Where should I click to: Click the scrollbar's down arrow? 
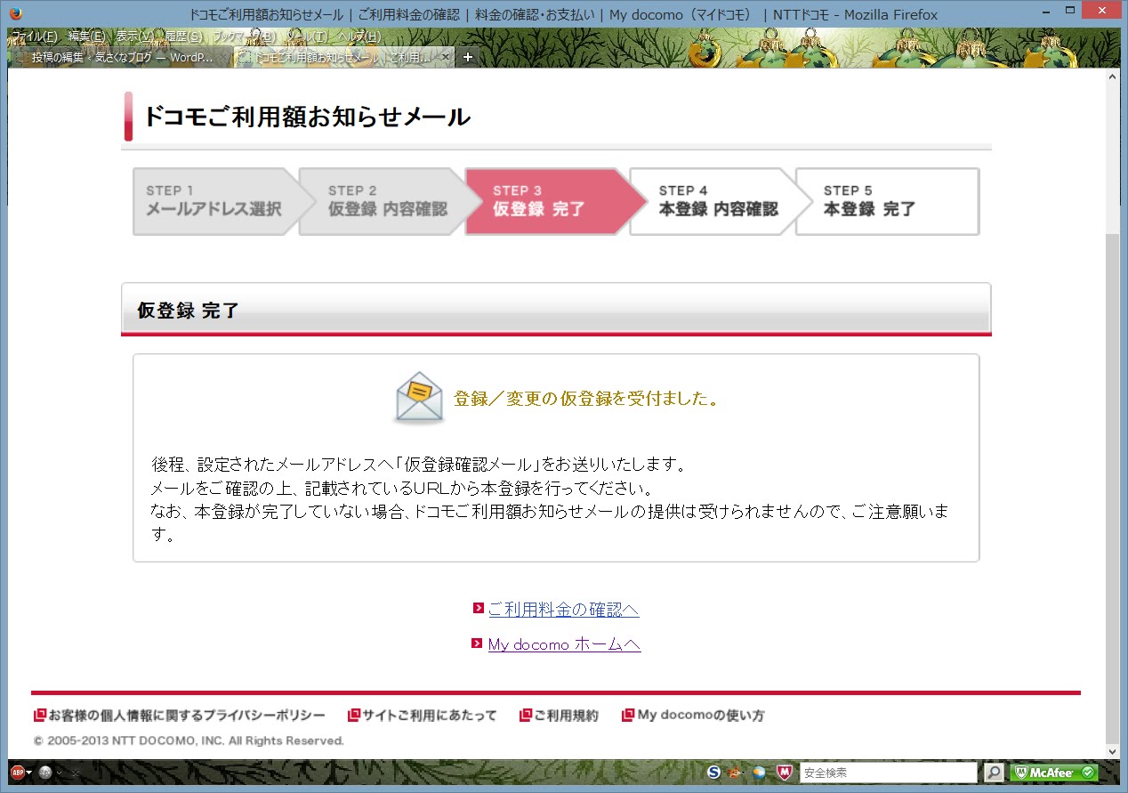point(1113,750)
